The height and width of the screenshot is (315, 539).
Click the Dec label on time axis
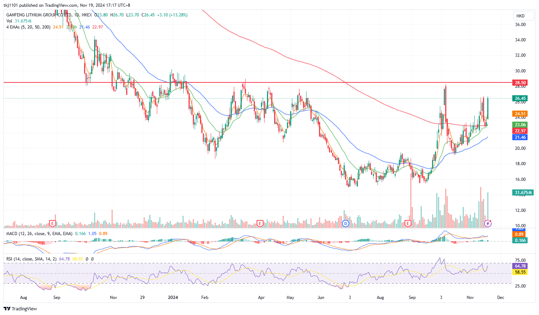coord(500,298)
